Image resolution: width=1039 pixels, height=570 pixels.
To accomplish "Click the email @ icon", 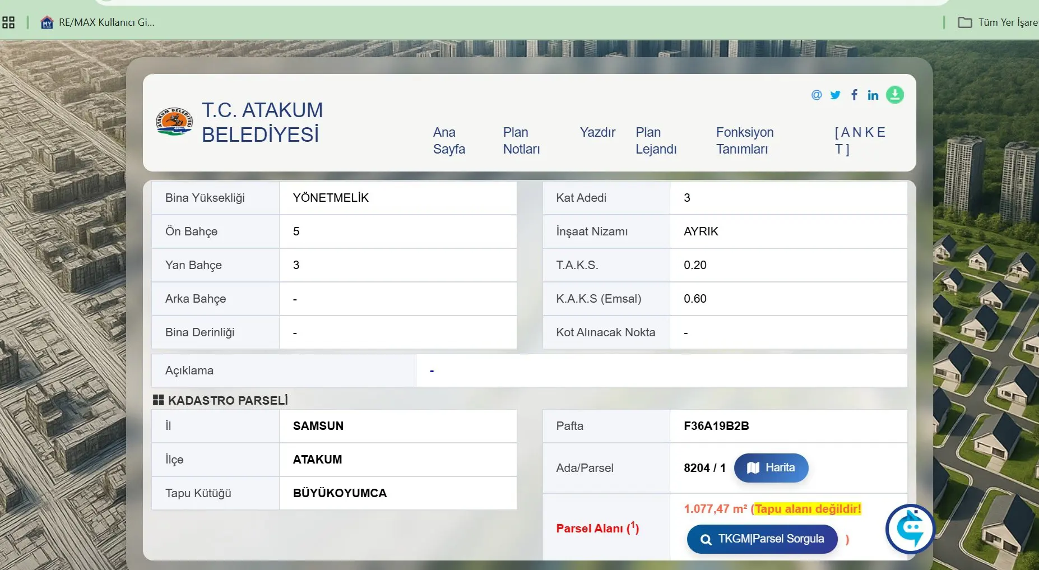I will click(817, 95).
